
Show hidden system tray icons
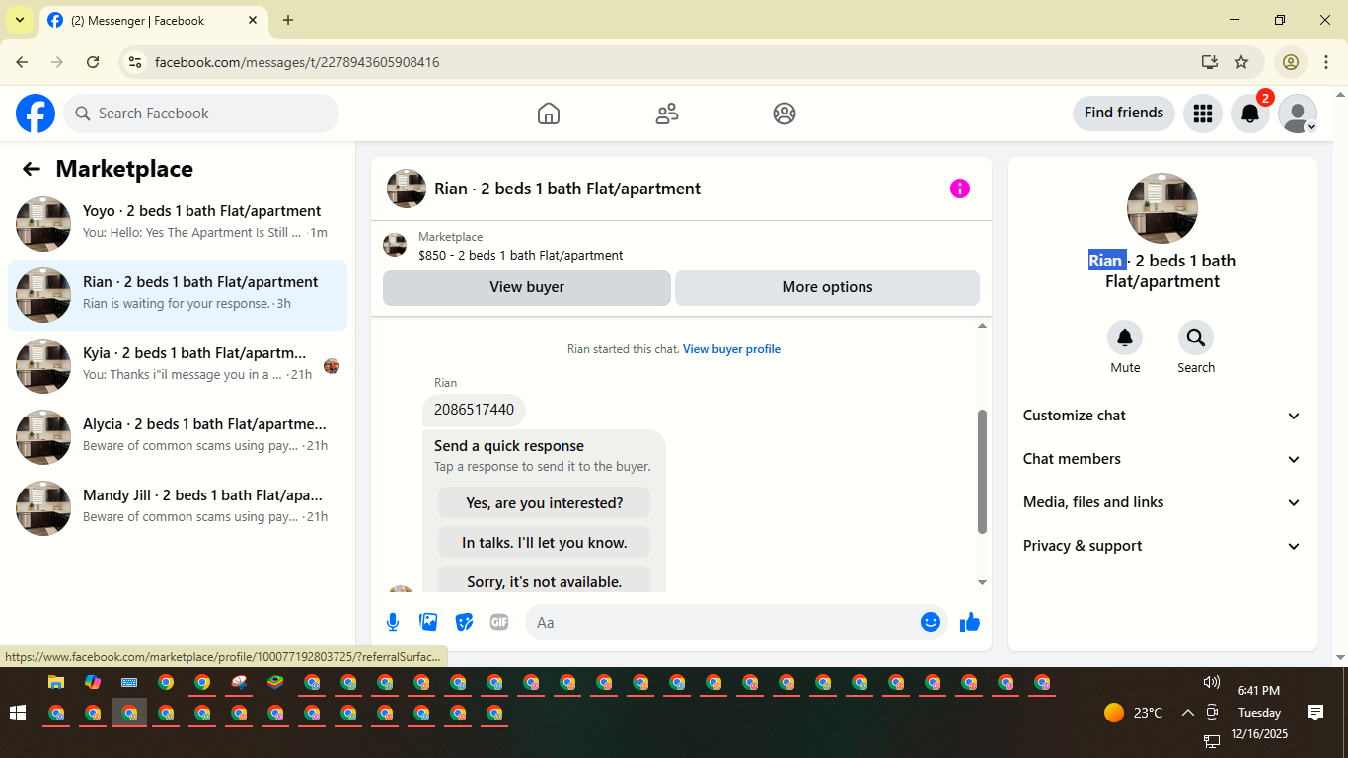click(x=1188, y=712)
